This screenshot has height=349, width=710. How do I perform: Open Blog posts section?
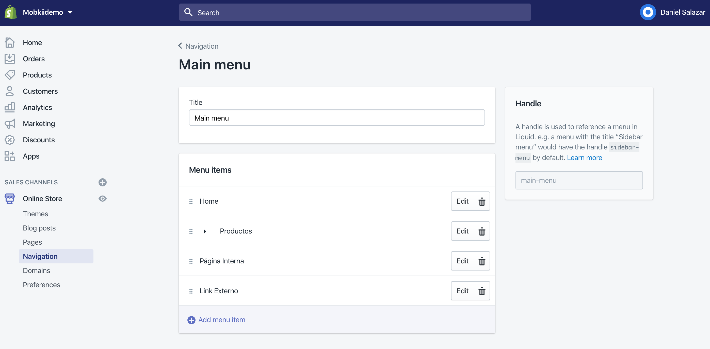[x=39, y=228]
